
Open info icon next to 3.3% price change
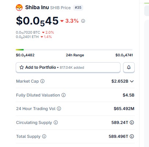point(83,21)
